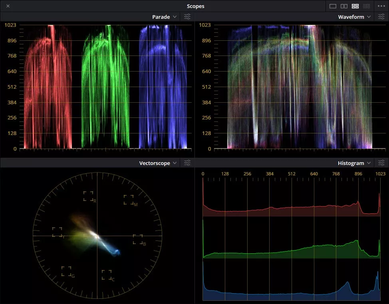Open the Waveform scope settings panel
389x304 pixels.
pos(381,16)
